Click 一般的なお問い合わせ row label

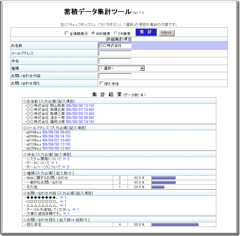click(43, 182)
